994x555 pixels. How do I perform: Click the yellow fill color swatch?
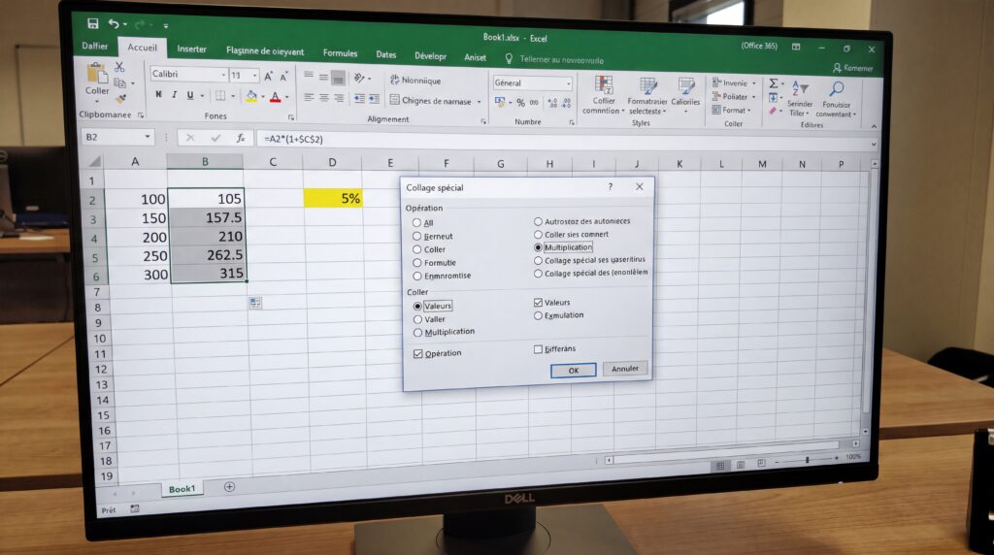pos(251,96)
